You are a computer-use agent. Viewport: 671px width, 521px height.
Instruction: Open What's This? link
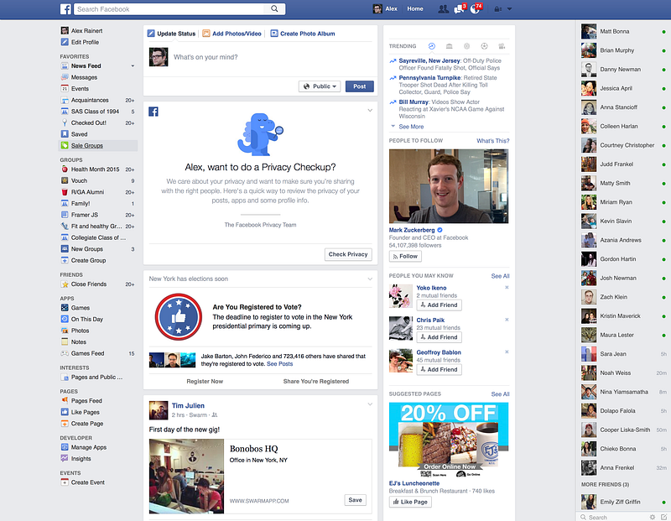tap(493, 141)
